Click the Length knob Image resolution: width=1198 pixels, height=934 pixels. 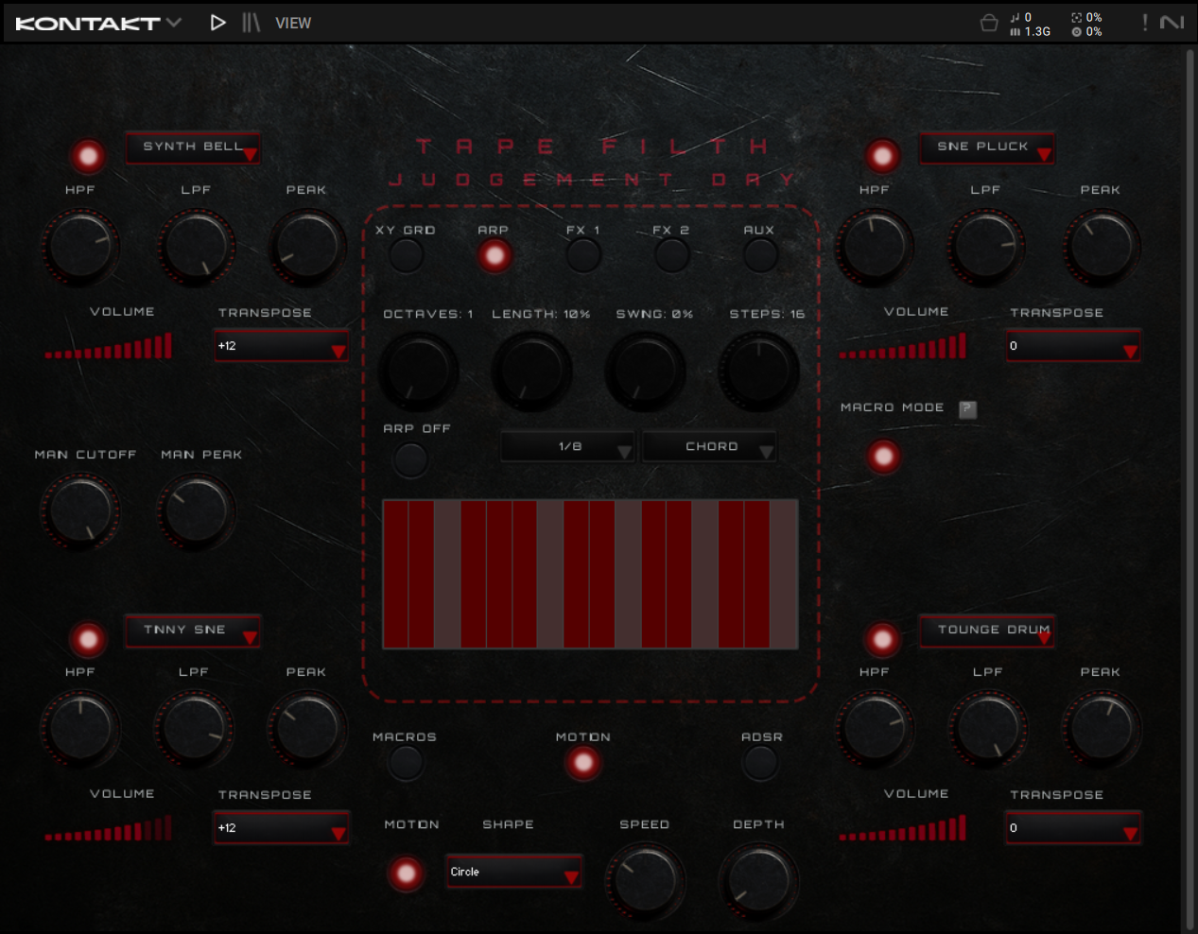(531, 371)
